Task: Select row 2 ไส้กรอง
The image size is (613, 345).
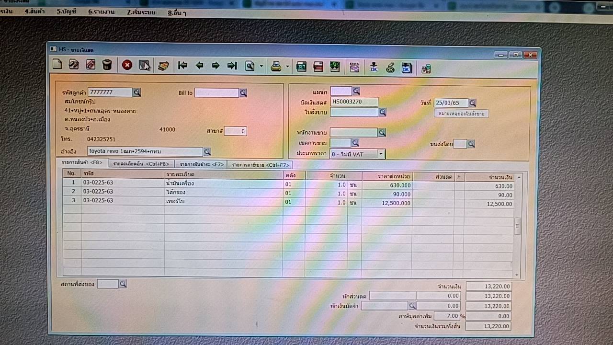Action: (x=288, y=193)
